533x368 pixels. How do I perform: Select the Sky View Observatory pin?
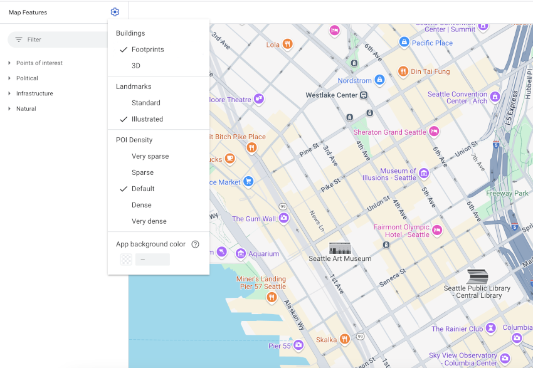pos(505,358)
